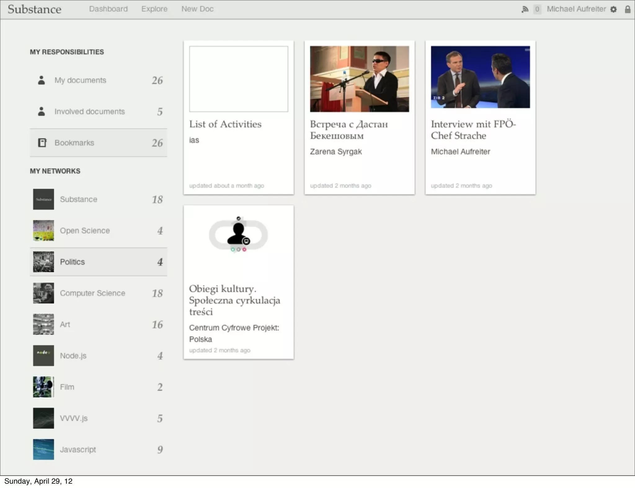Image resolution: width=635 pixels, height=488 pixels.
Task: Click the Substance logo title
Action: tap(34, 9)
